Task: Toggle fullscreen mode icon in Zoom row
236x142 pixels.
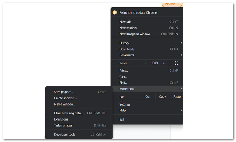Action: click(177, 63)
